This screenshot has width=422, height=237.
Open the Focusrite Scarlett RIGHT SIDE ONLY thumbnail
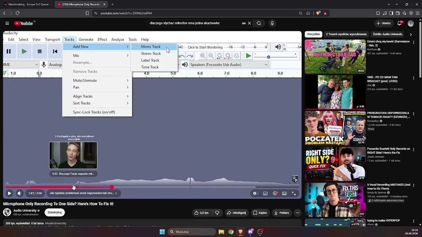click(335, 164)
